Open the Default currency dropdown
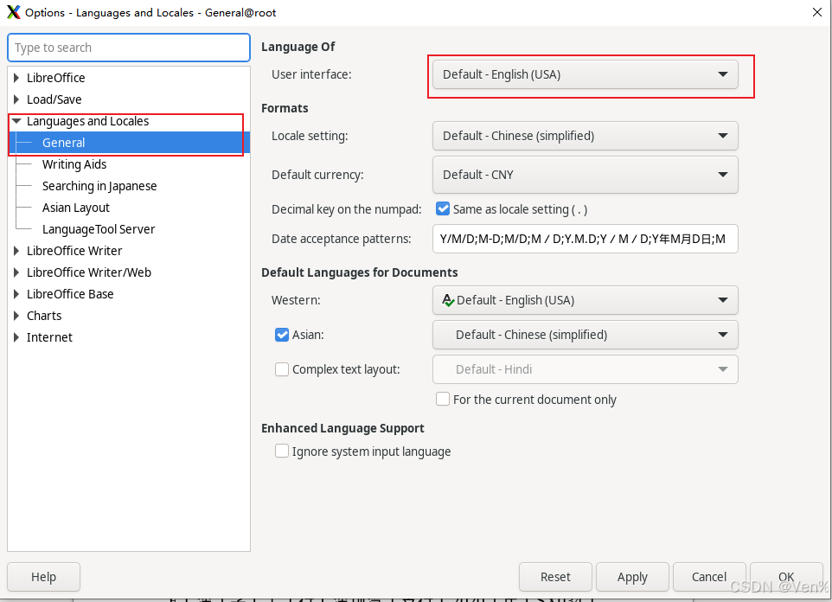Screen dimensions: 832x602 [585, 175]
